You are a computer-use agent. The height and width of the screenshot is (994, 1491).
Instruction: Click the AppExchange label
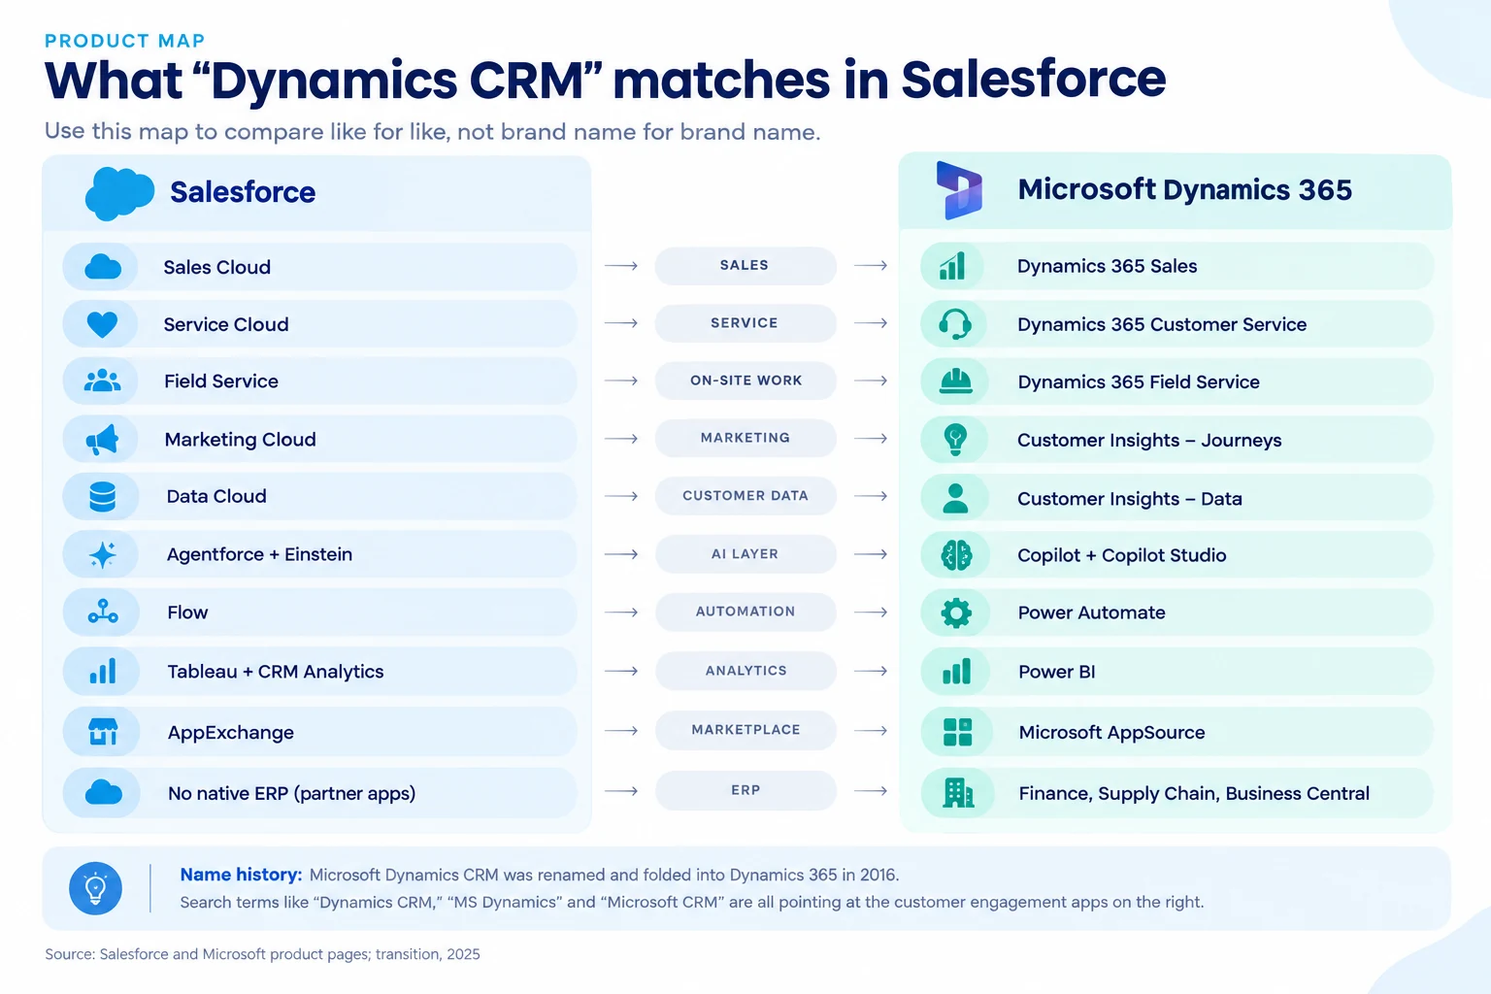[231, 733]
